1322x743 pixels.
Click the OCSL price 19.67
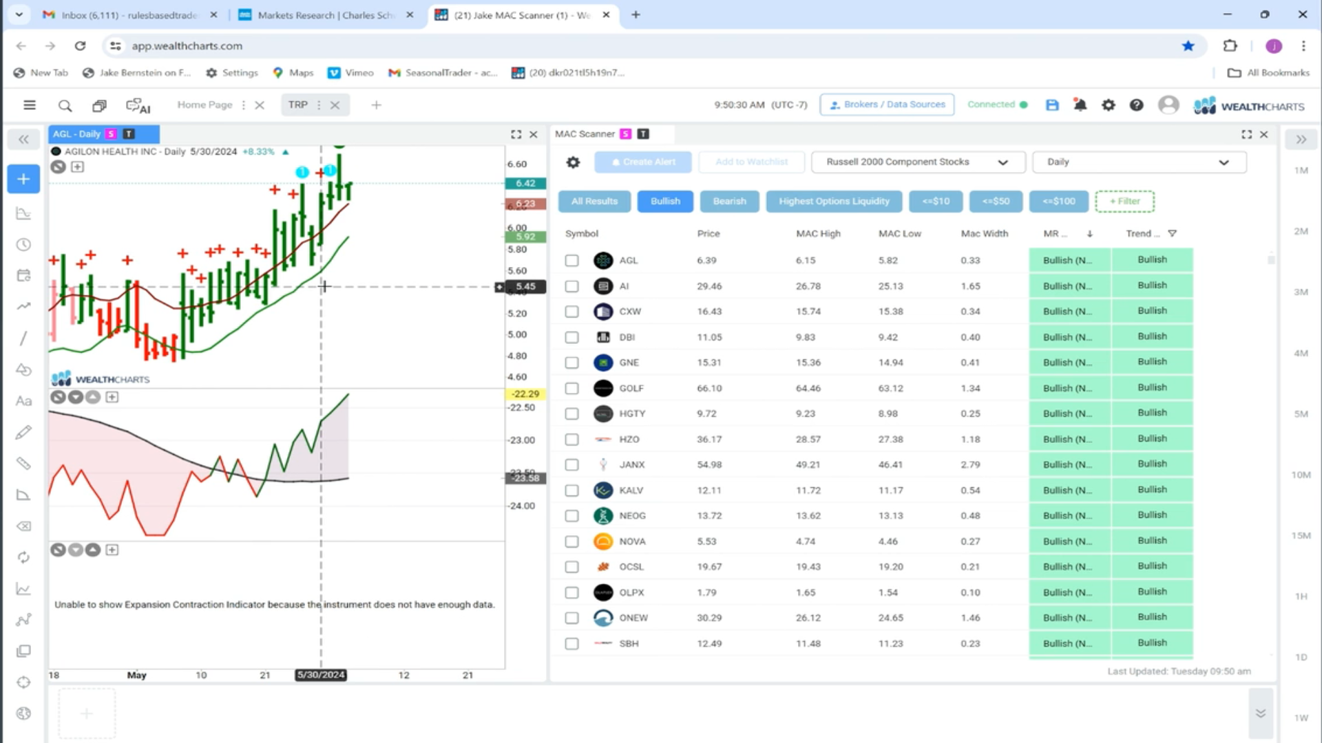pyautogui.click(x=709, y=567)
